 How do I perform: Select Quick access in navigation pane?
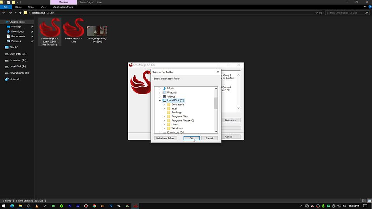[17, 22]
